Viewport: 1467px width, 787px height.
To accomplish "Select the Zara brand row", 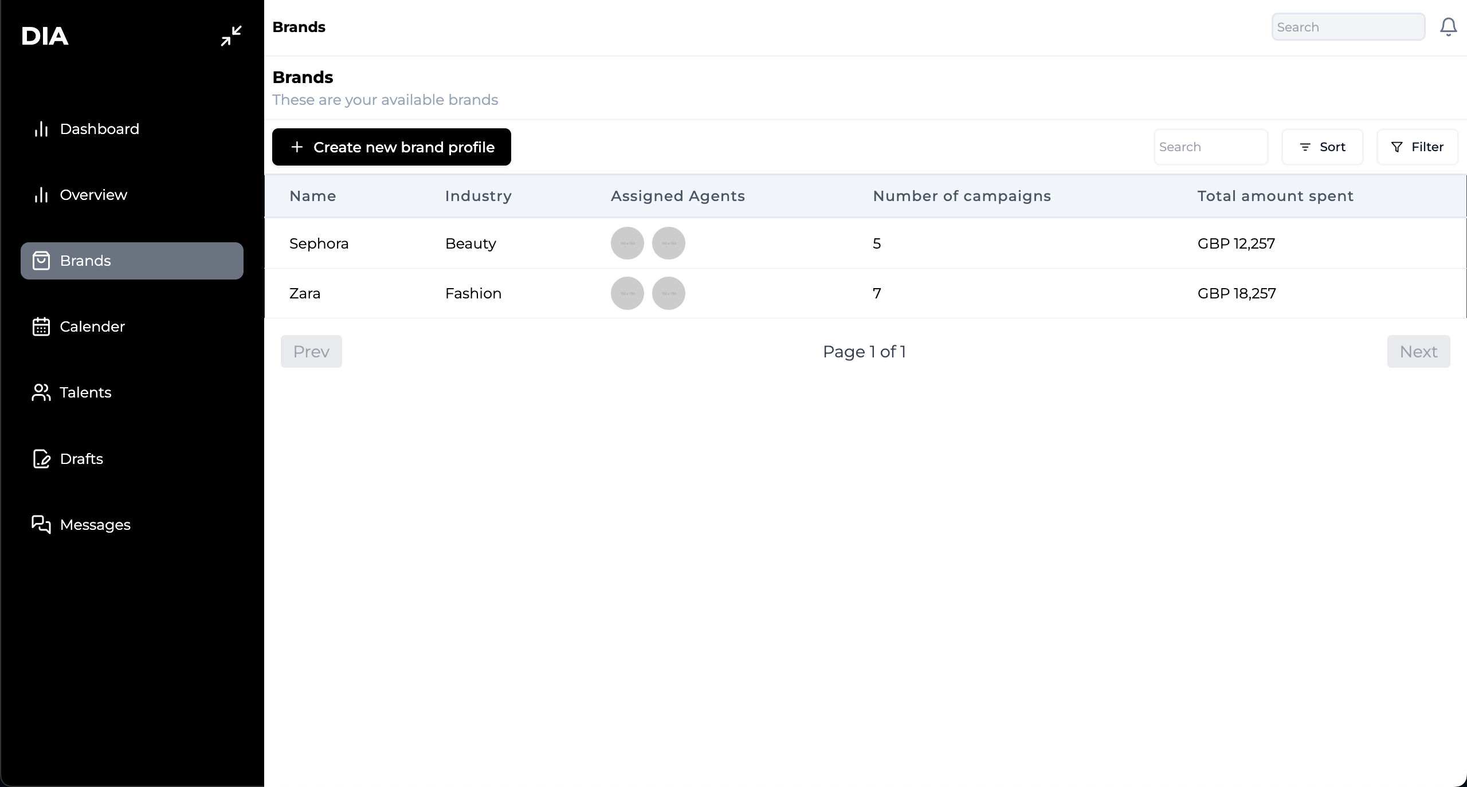I will point(304,293).
